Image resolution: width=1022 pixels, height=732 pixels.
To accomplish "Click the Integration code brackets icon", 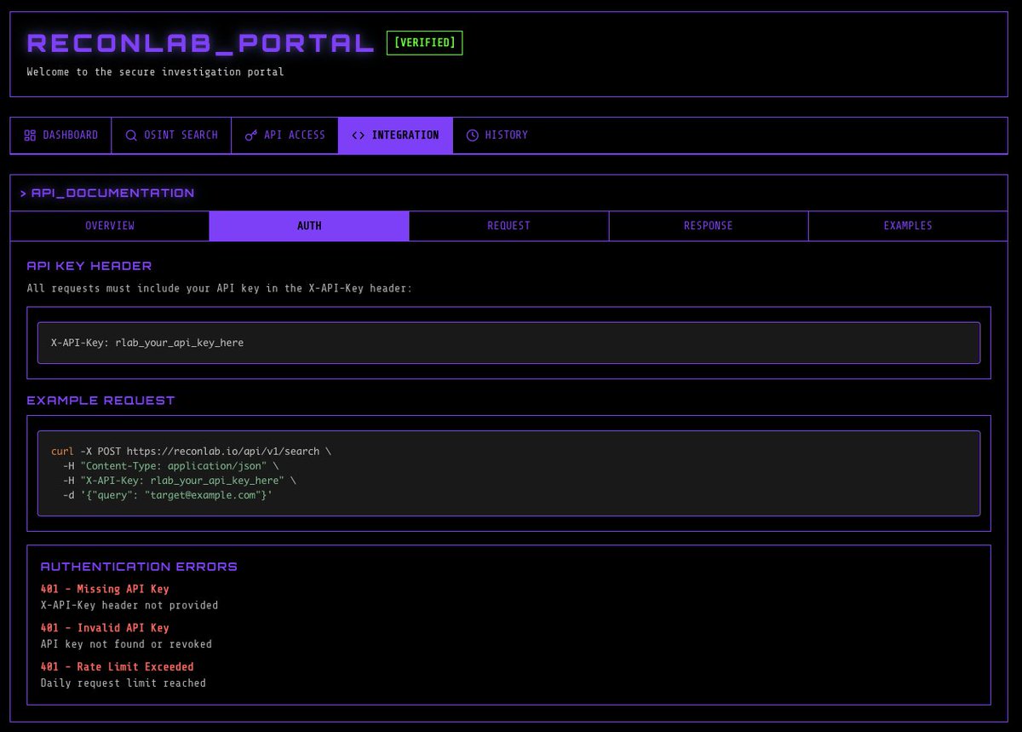I will click(358, 135).
